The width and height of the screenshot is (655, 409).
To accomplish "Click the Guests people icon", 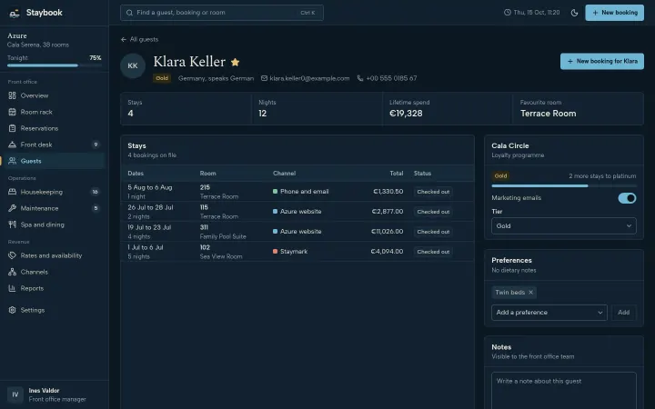I will coord(12,161).
